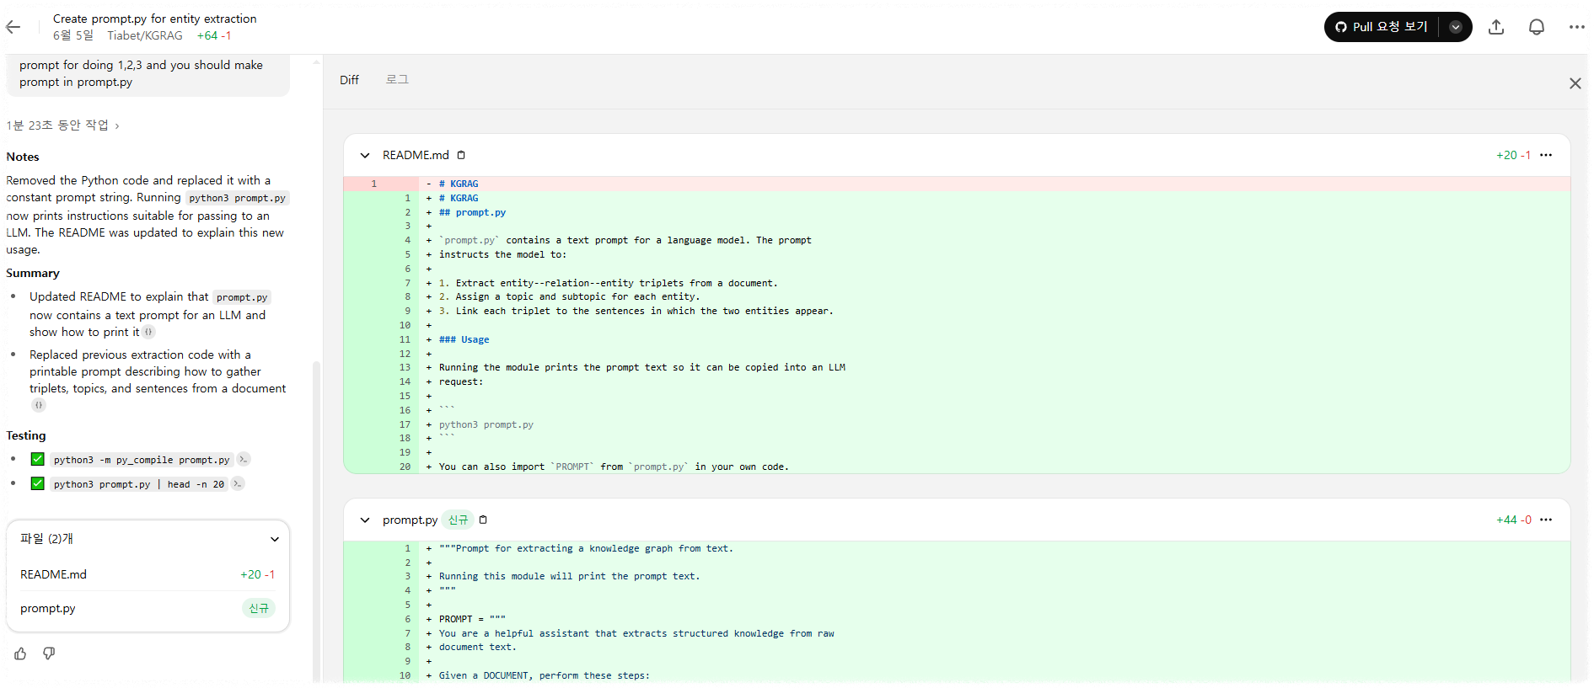Viewport: 1594px width, 688px height.
Task: Click the +20 -1 count in files list
Action: pyautogui.click(x=257, y=574)
